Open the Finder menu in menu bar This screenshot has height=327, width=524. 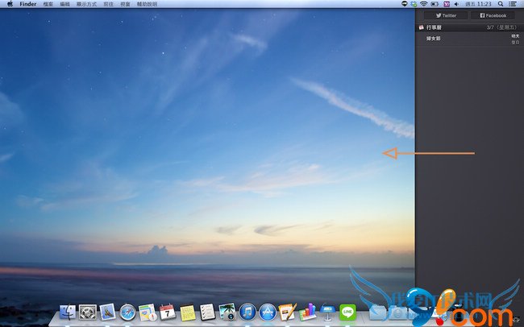[x=28, y=4]
